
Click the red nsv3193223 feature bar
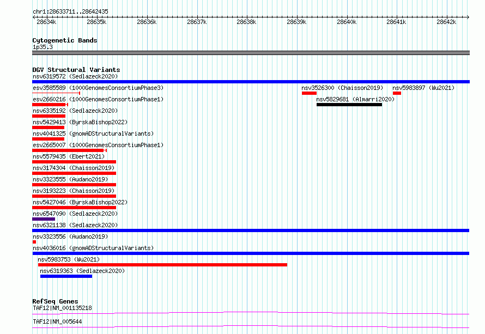[74, 196]
